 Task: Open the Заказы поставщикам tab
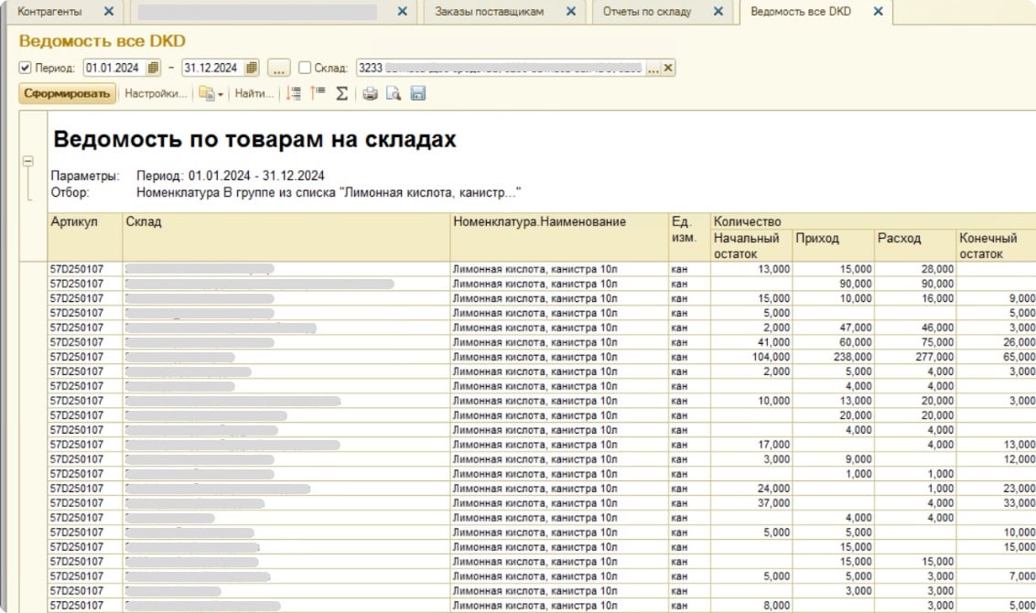(491, 13)
